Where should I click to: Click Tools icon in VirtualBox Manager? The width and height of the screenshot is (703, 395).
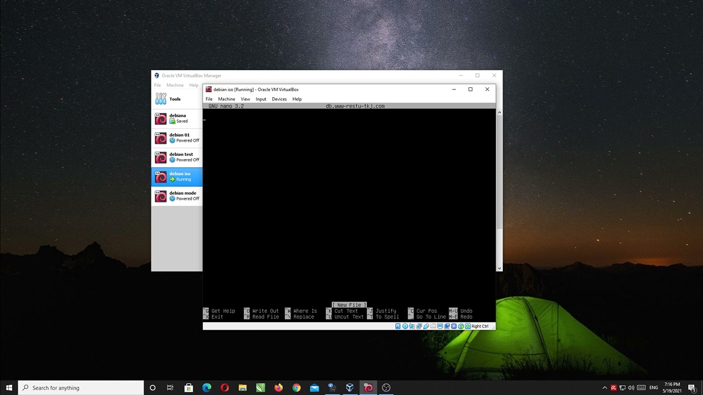click(161, 99)
